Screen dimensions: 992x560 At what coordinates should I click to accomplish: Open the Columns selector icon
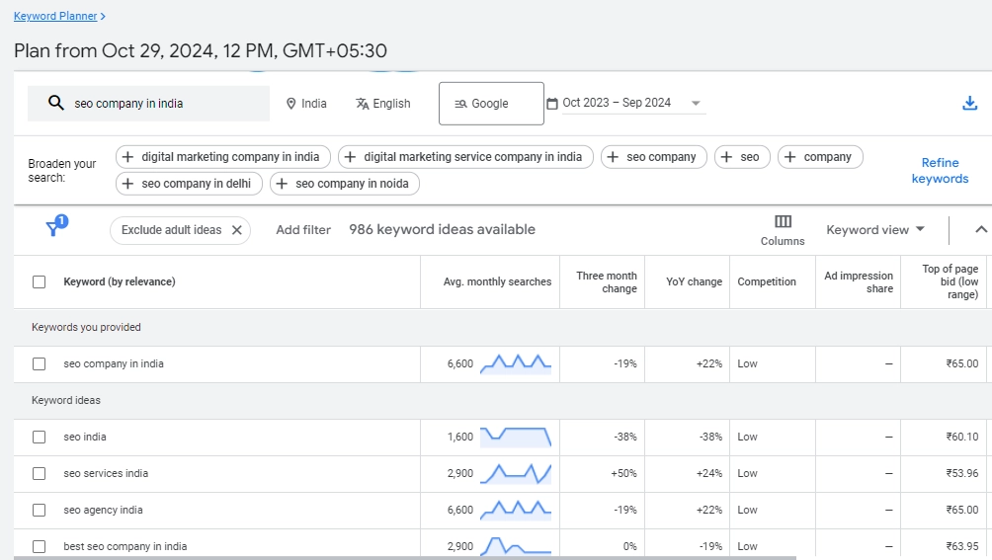click(x=783, y=222)
